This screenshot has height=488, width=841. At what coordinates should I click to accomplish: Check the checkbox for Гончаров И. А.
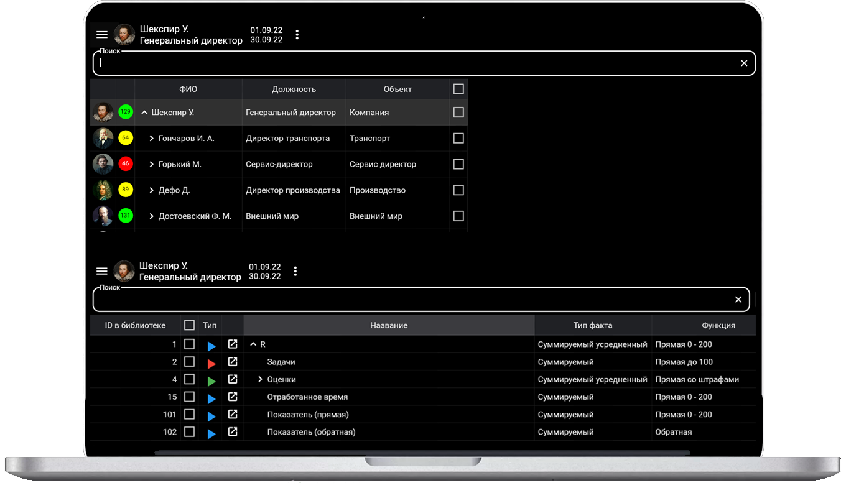(x=458, y=139)
